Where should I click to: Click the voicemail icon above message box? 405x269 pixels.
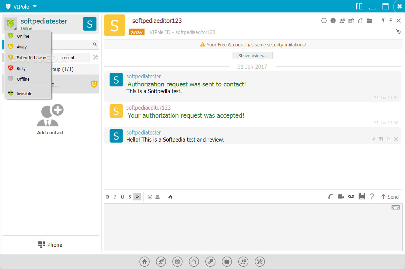click(x=351, y=197)
